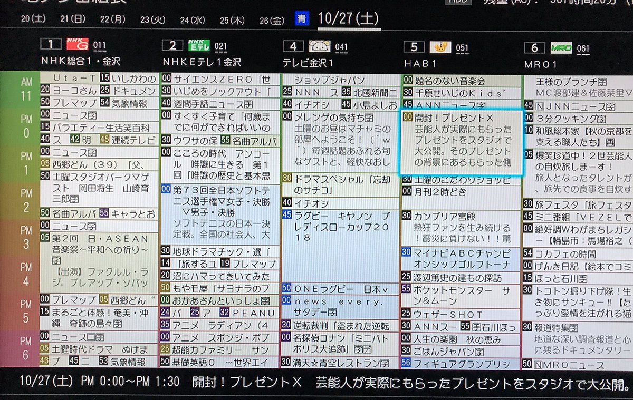Select こころの時代 アンコール program
The height and width of the screenshot is (400, 633).
coord(219,164)
